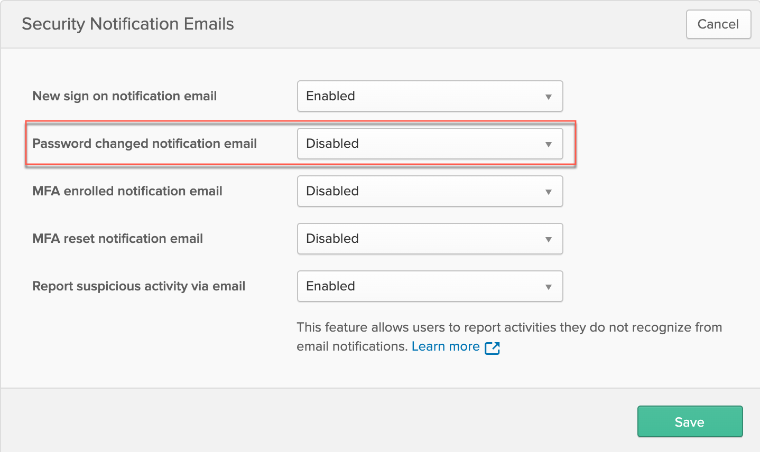Open MFA reset notification email dropdown
This screenshot has height=452, width=760.
pos(430,239)
